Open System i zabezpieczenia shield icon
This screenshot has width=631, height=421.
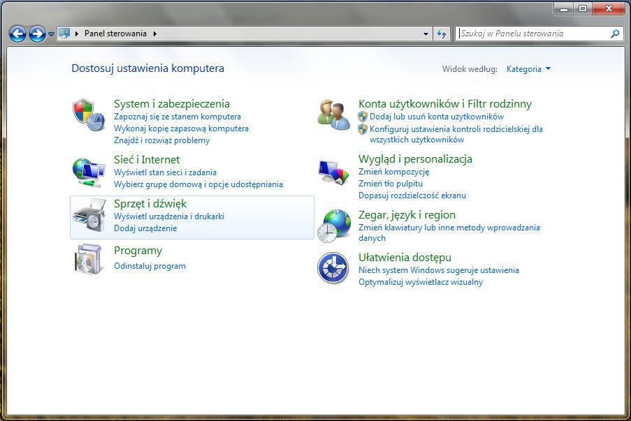89,115
